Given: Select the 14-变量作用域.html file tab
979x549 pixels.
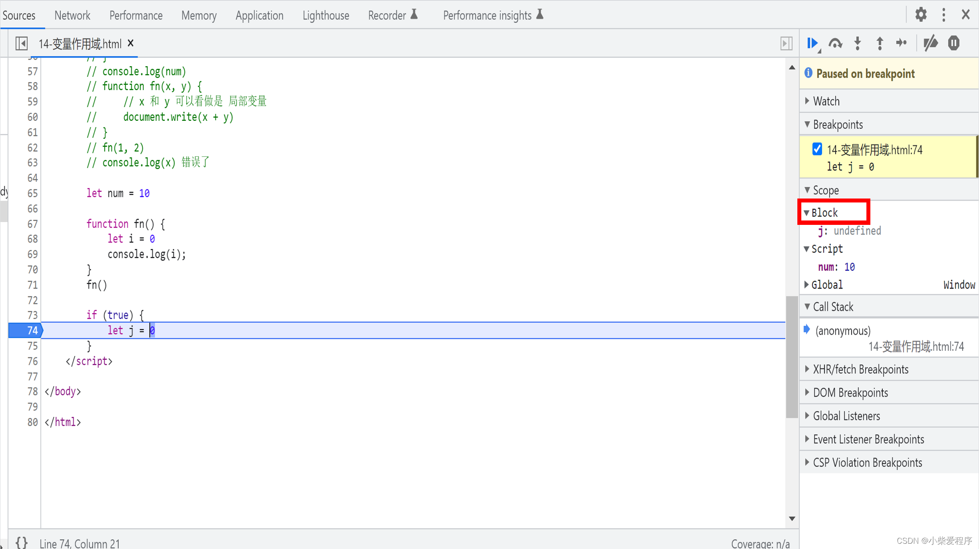Looking at the screenshot, I should [x=80, y=43].
